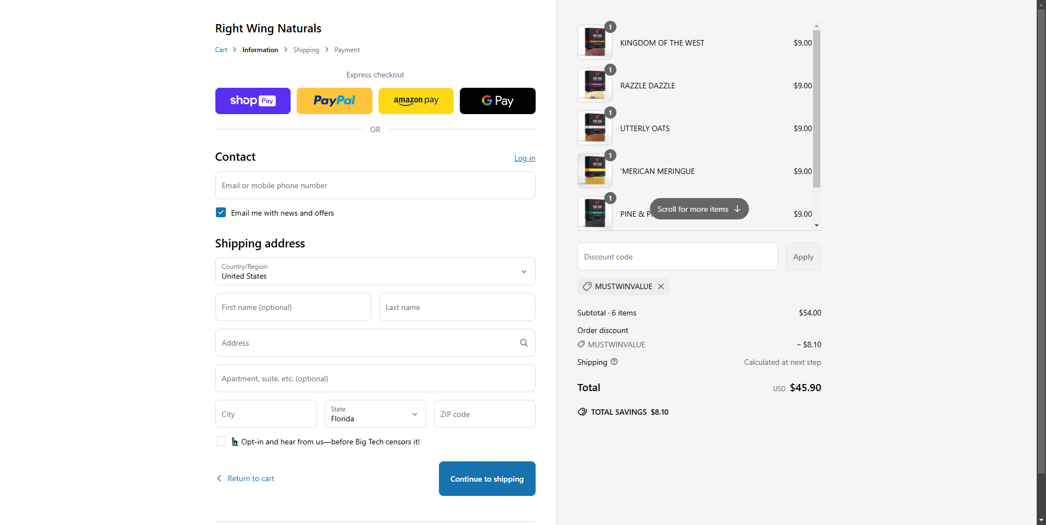Screen dimensions: 1046x525
Task: Focus the First name field
Action: tap(293, 307)
